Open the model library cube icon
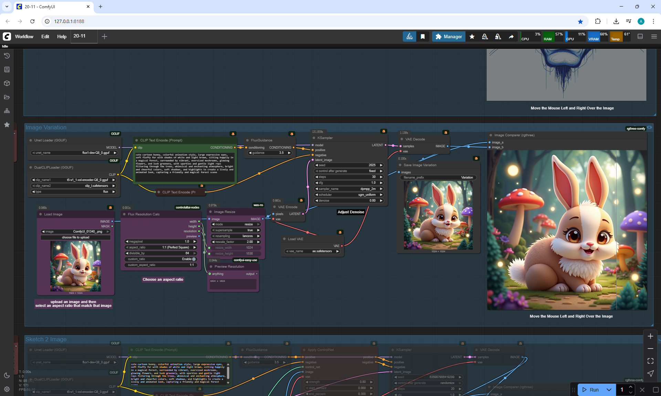 point(7,83)
